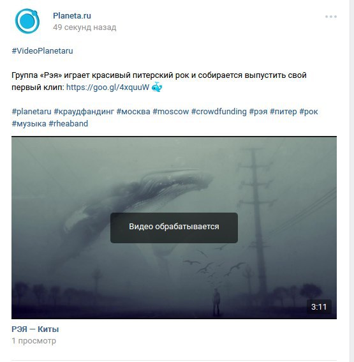
Task: Open the three-dot post options menu
Action: (331, 17)
